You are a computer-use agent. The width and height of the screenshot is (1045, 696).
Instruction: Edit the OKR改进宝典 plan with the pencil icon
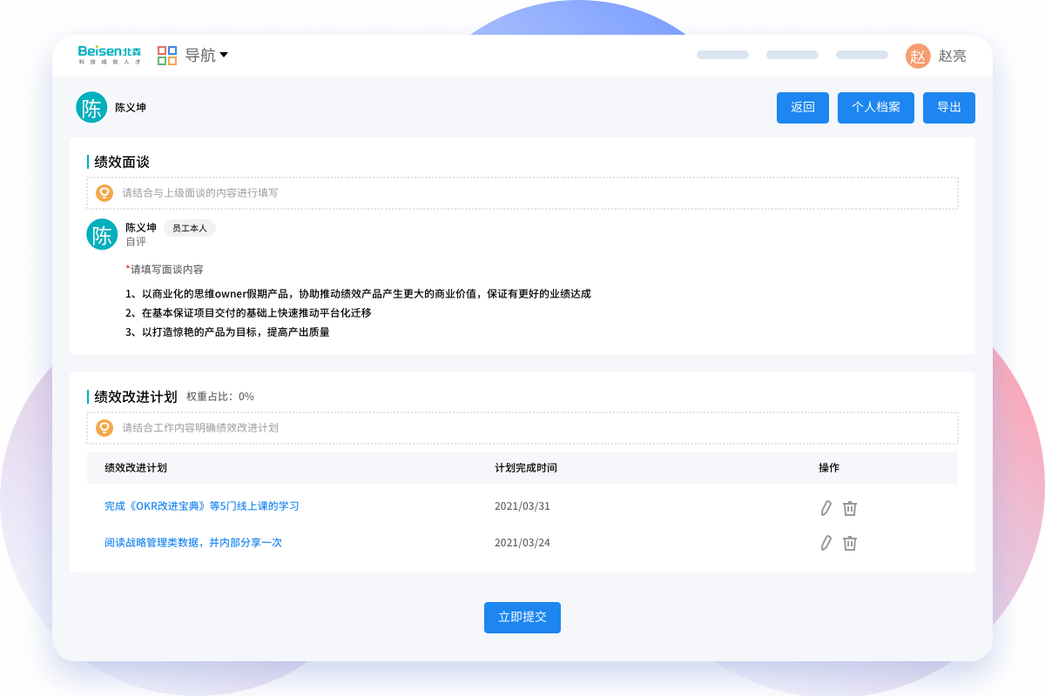pyautogui.click(x=826, y=507)
